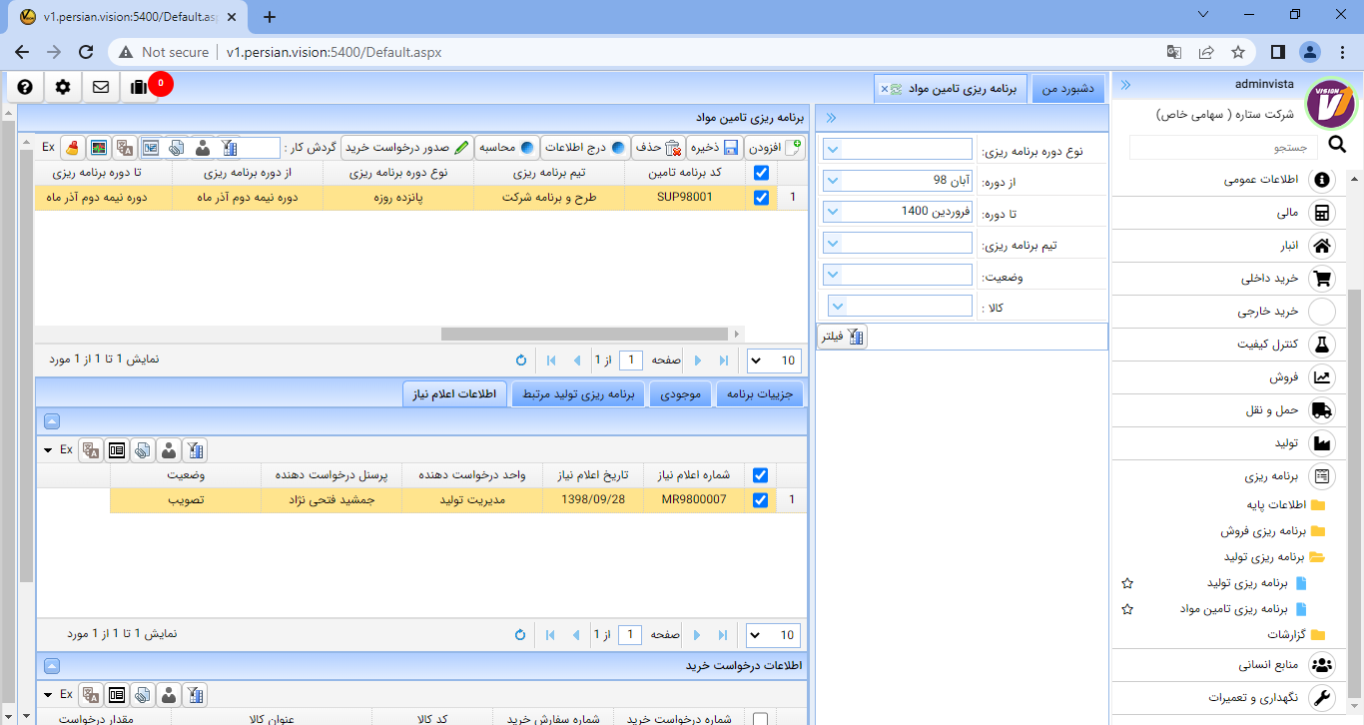Click the horizontal scrollbar of the supply planning grid
Viewport: 1364px width, 725px height.
pyautogui.click(x=586, y=334)
